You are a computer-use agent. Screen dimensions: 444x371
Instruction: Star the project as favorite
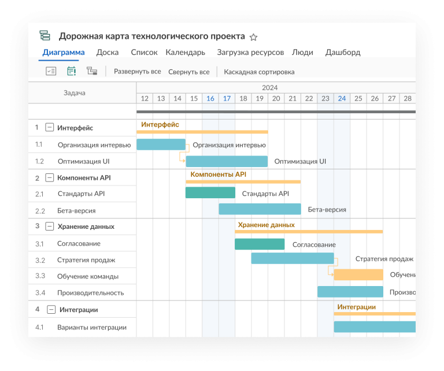pos(253,37)
